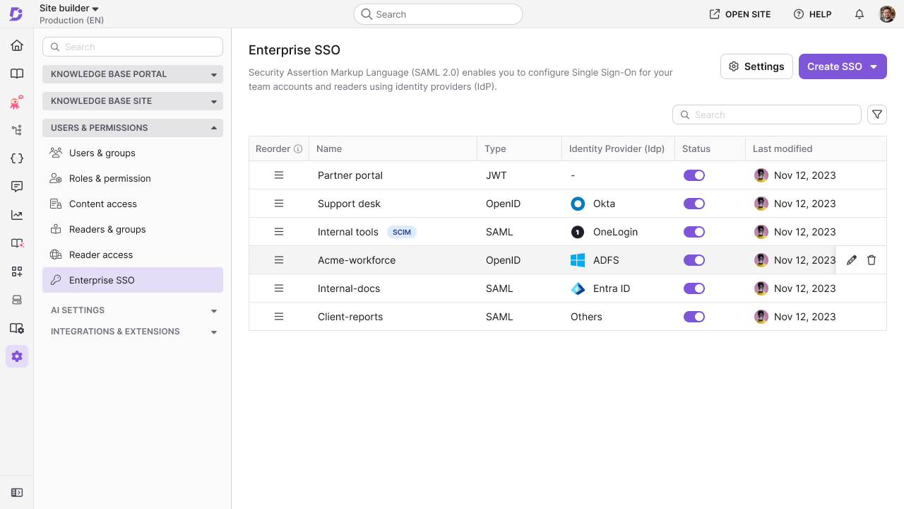Turn off Acme-workforce status switch

pos(694,260)
